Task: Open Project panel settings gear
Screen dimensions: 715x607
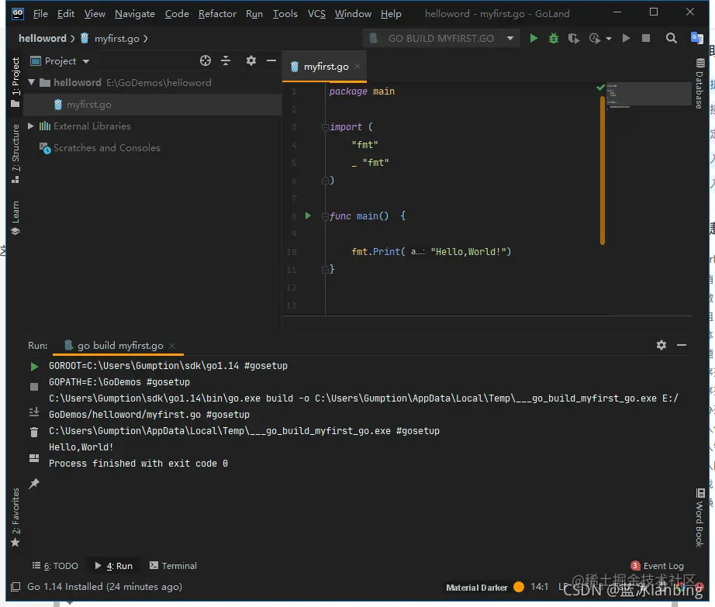Action: tap(250, 60)
